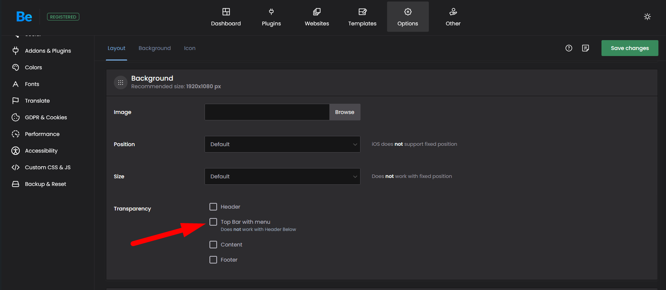Open the Colors settings
This screenshot has height=290, width=666.
pyautogui.click(x=33, y=67)
